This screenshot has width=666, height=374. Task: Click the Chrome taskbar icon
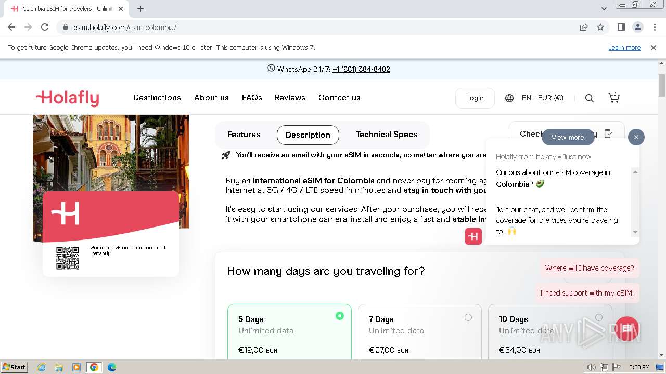pos(94,367)
